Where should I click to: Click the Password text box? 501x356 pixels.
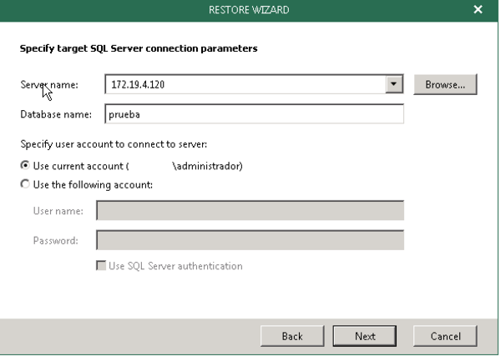click(250, 241)
